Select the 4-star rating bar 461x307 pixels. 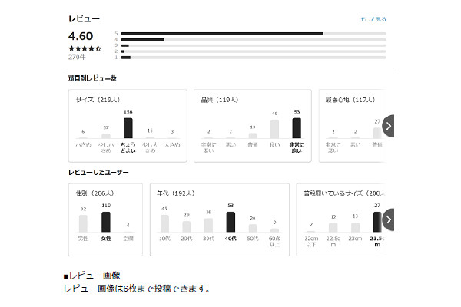pos(143,39)
